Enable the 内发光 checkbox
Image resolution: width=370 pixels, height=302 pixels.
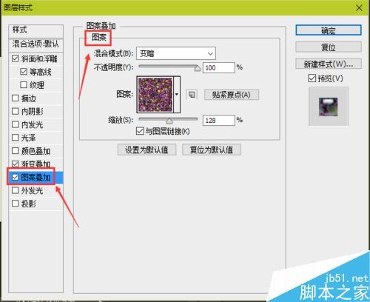16,124
